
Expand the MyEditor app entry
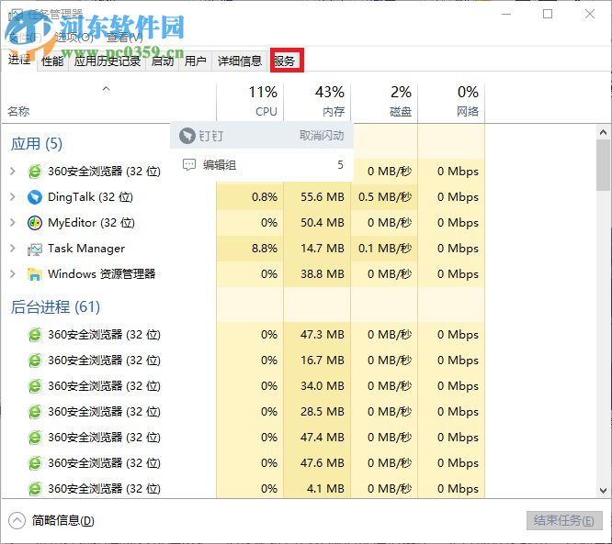[x=13, y=223]
